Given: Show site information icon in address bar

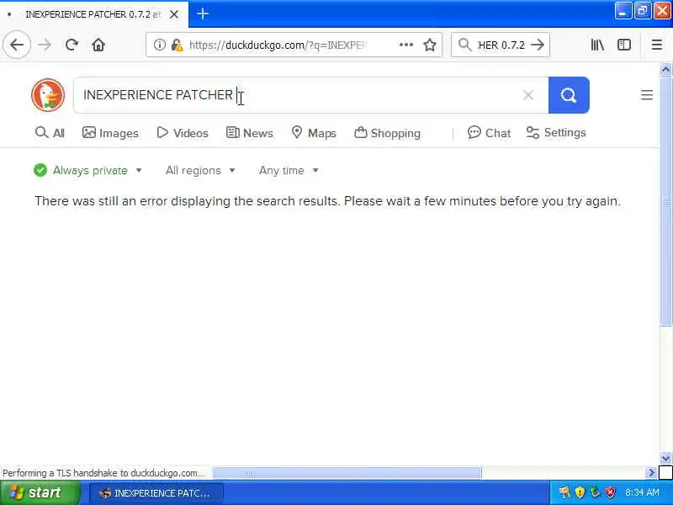Looking at the screenshot, I should click(x=160, y=45).
